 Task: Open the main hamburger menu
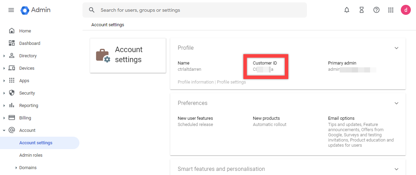click(x=11, y=10)
